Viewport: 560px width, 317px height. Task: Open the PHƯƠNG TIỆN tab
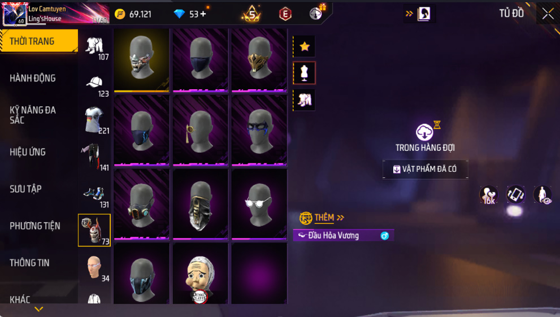pos(35,226)
